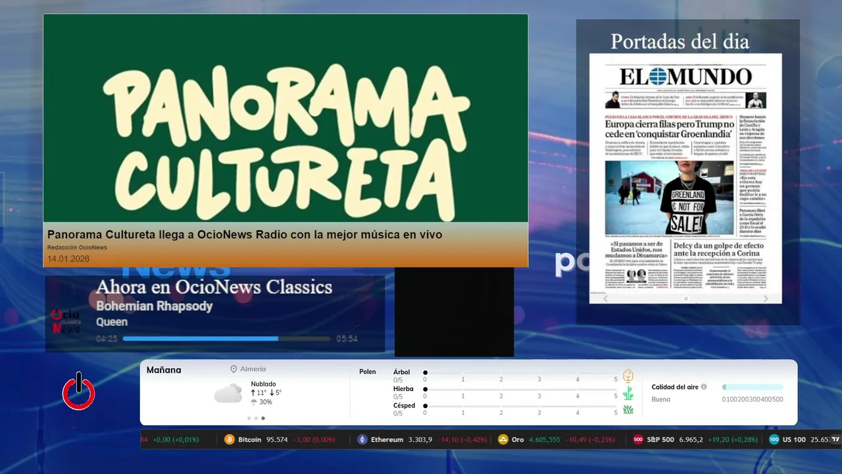This screenshot has height=474, width=842.
Task: Click the OcioNews logo in the music player
Action: (x=66, y=321)
